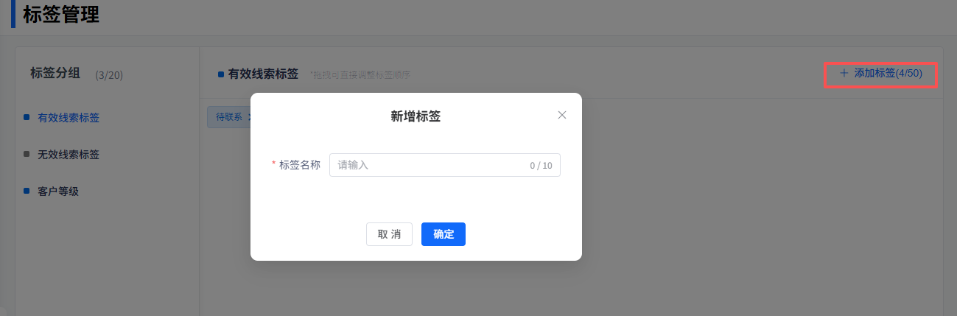Click the plus icon beside 添加标签
Viewport: 957px width, 316px height.
844,73
